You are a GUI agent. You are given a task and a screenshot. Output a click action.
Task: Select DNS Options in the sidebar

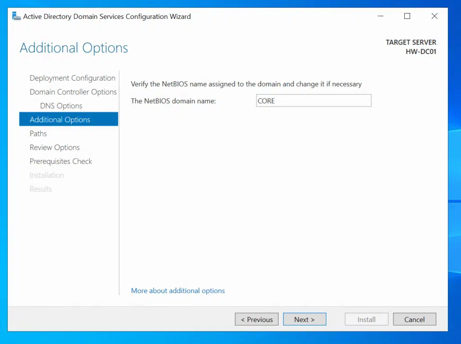pyautogui.click(x=61, y=106)
